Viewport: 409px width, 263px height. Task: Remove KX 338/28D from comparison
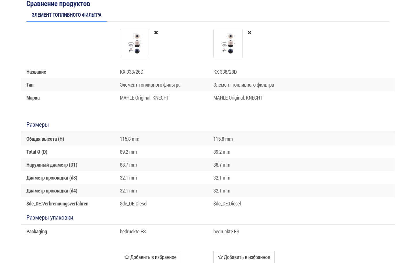click(249, 33)
